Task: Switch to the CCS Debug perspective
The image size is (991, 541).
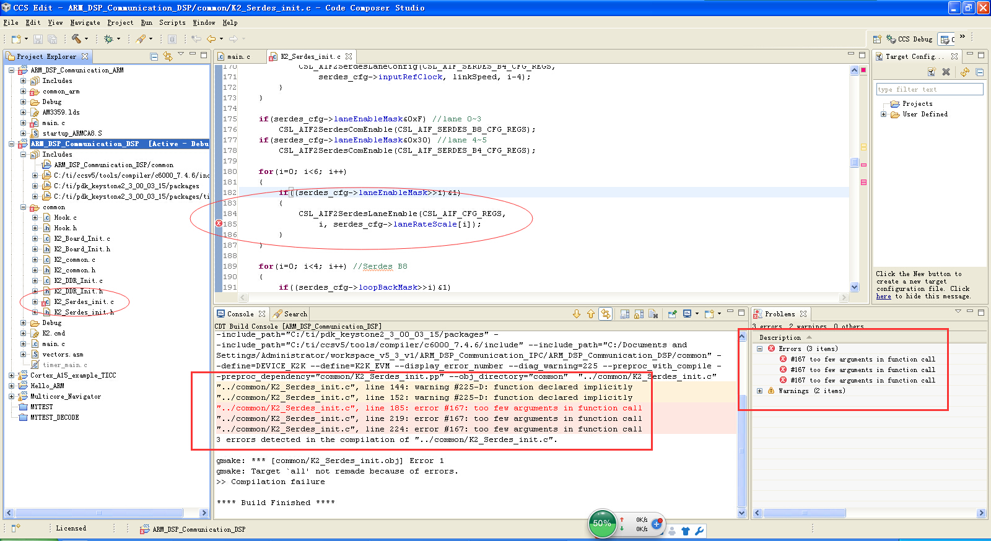Action: click(x=909, y=39)
